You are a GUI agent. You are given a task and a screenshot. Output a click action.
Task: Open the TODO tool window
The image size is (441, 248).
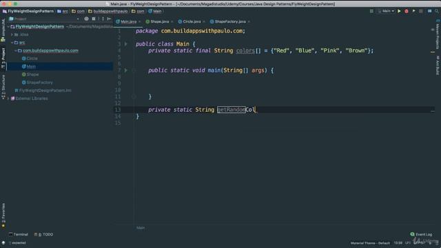coord(43,234)
